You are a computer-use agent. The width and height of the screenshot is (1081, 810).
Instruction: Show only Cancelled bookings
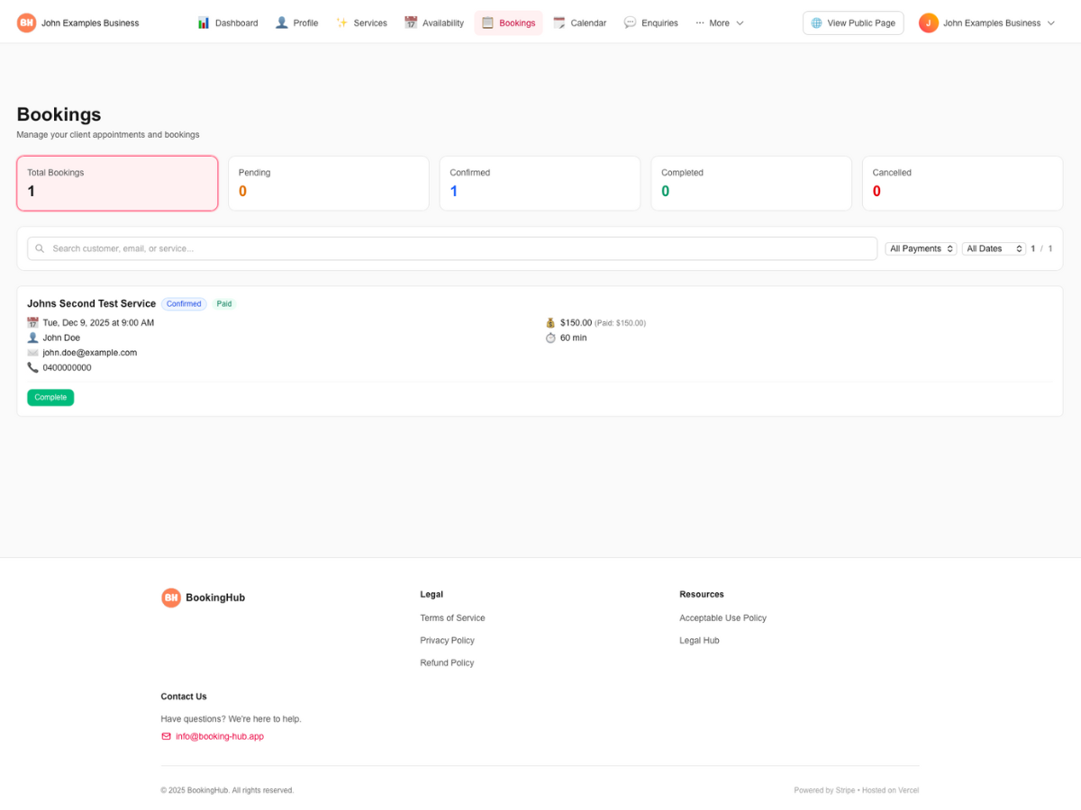coord(961,183)
